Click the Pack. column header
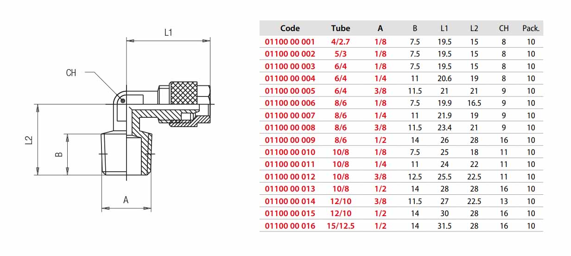571x256 pixels. coord(531,28)
